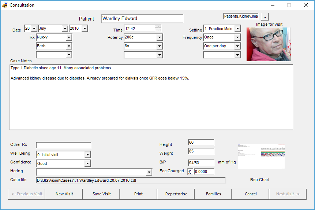Expand the Setting dropdown showing 1. Practice Main
This screenshot has height=210, width=315.
point(237,29)
